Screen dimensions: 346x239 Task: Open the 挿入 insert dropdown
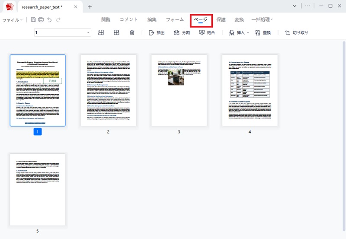239,33
